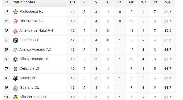Open the Portuguesa-RJ team name link
Viewport: 183px width, 100px height.
pos(31,12)
